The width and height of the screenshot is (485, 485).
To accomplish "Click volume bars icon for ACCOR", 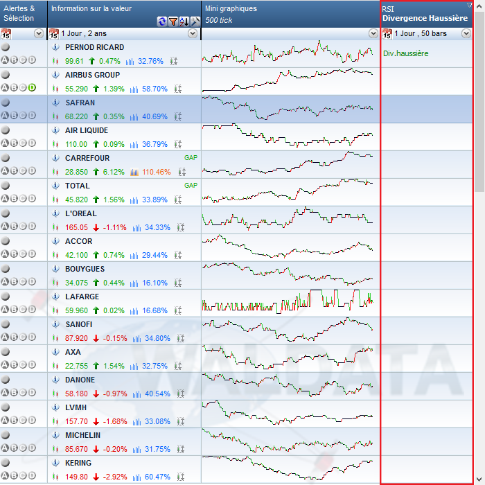I will tap(134, 256).
